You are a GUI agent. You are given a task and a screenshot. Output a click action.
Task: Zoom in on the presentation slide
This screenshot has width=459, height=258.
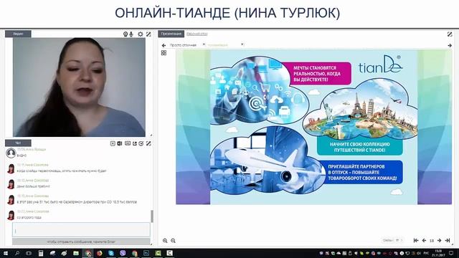click(x=165, y=241)
